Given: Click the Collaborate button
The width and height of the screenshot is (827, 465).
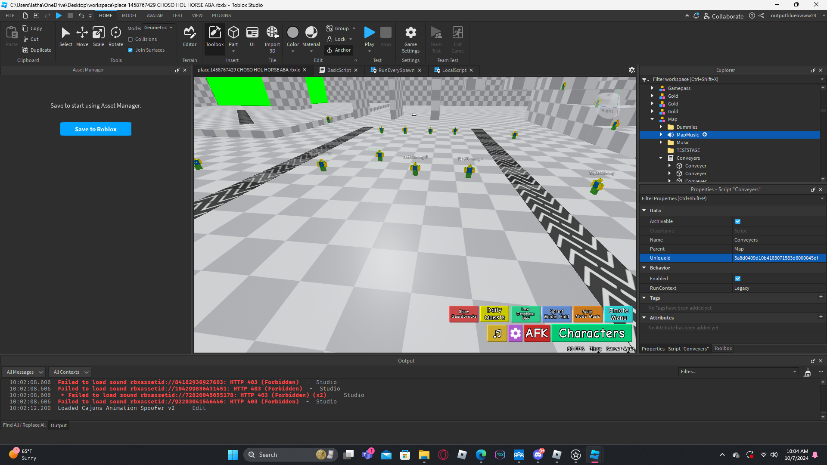Looking at the screenshot, I should [x=724, y=16].
